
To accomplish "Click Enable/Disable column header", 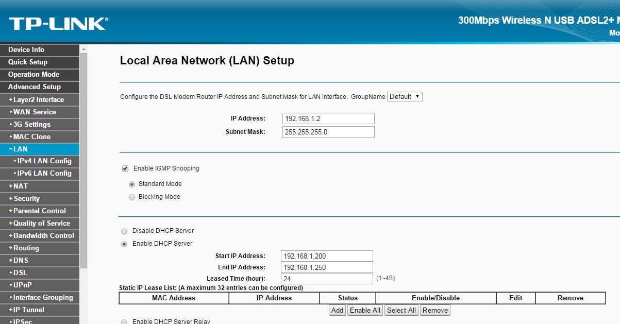I will pos(436,298).
